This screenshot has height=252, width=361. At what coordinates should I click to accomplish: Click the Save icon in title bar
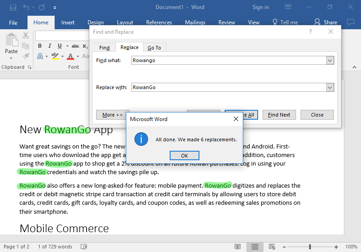[x=13, y=7]
